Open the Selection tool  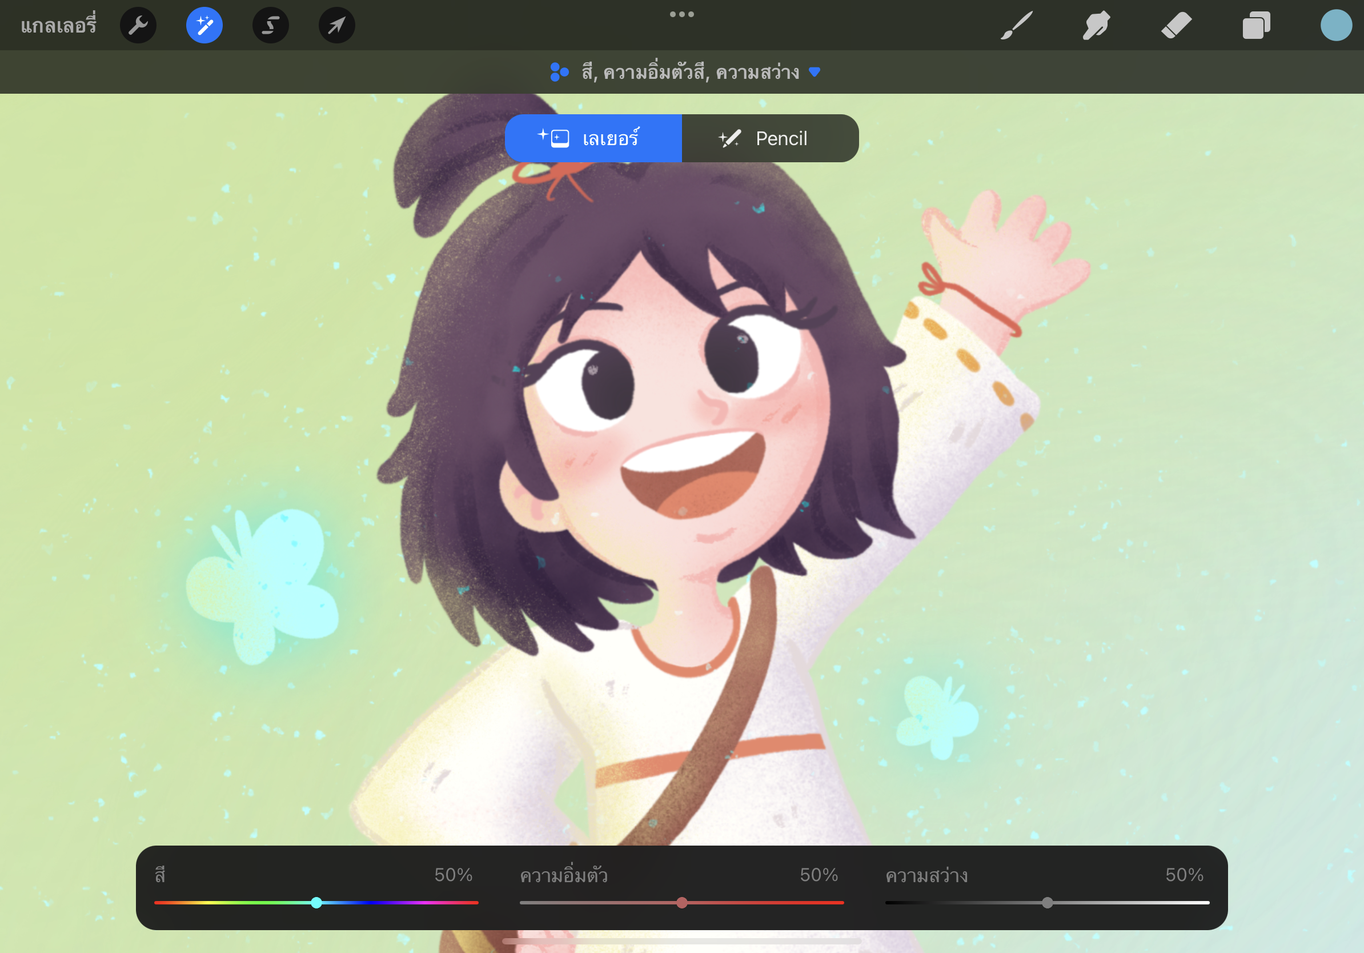click(x=271, y=26)
